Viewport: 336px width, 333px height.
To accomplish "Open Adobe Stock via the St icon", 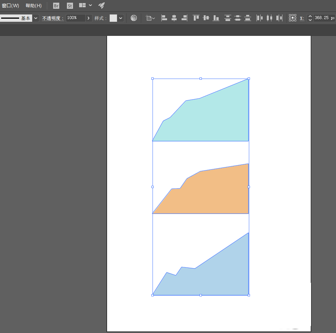I will pyautogui.click(x=70, y=6).
